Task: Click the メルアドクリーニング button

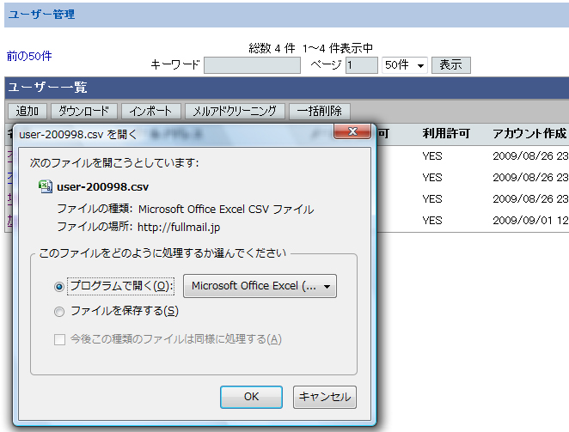Action: tap(235, 111)
